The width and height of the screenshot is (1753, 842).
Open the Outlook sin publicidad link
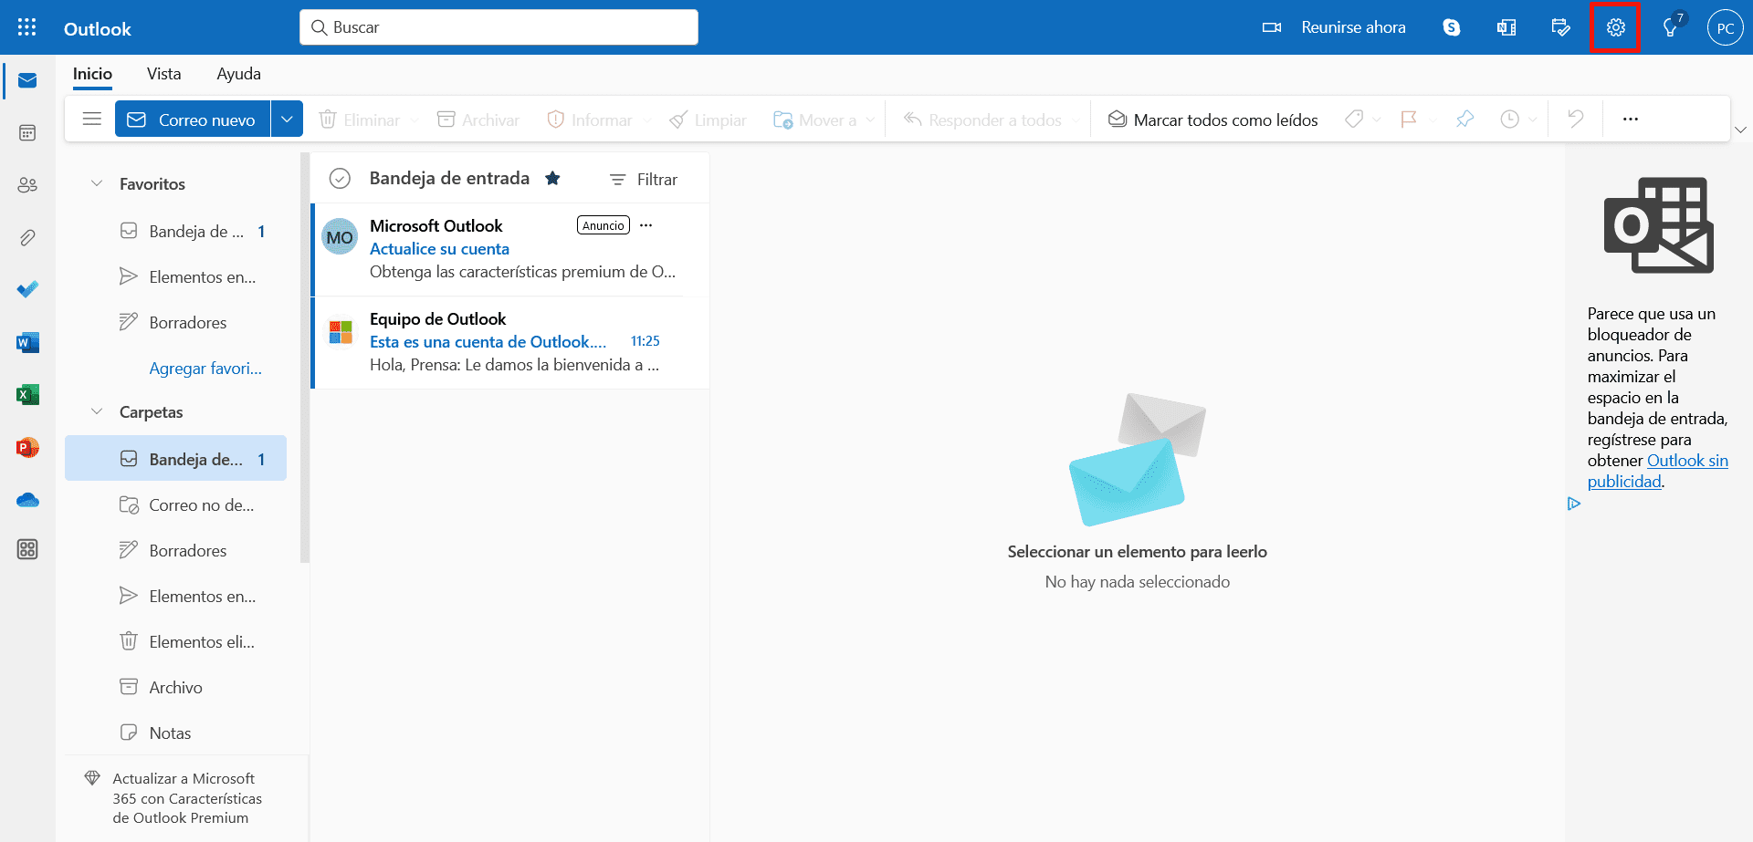[1658, 471]
